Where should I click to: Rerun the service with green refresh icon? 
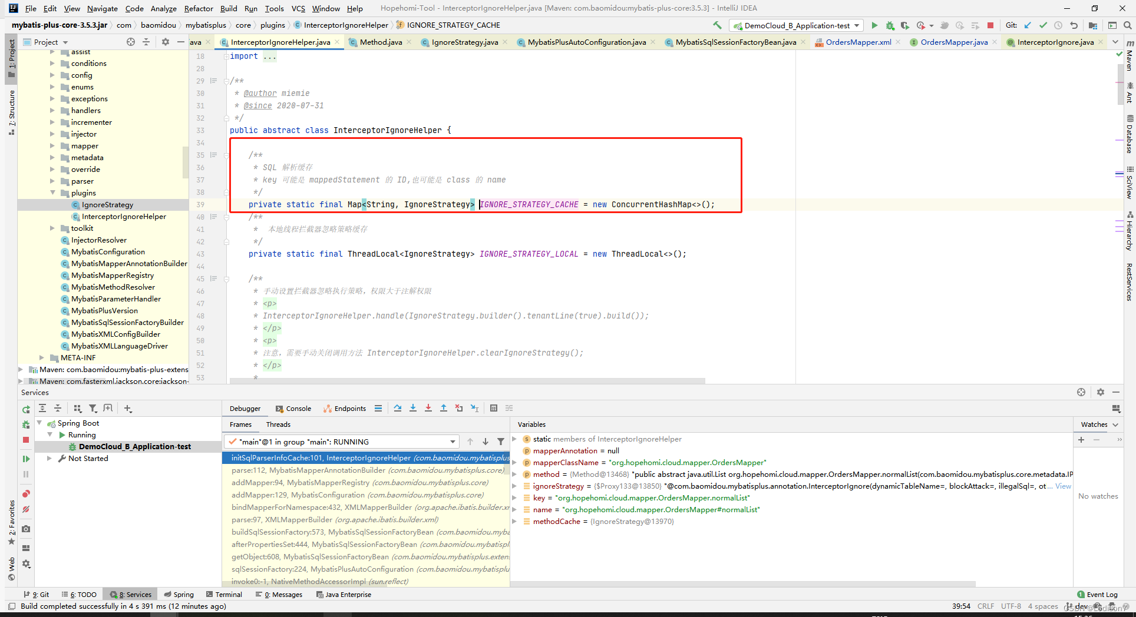pyautogui.click(x=26, y=409)
